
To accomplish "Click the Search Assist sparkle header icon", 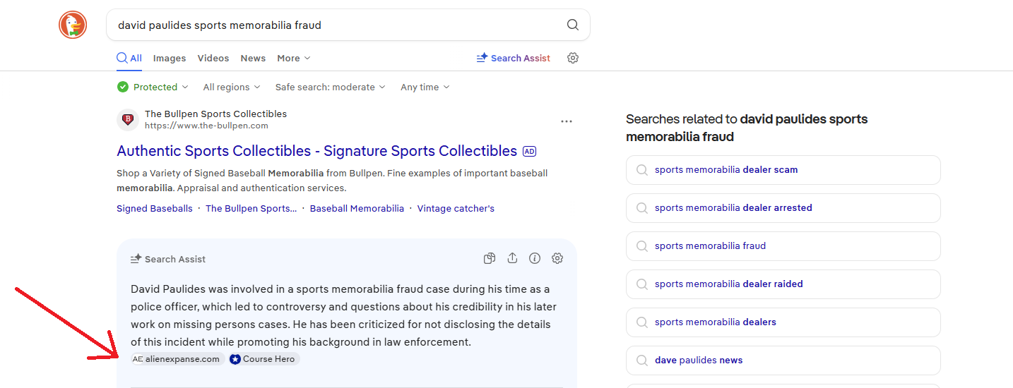I will click(136, 259).
